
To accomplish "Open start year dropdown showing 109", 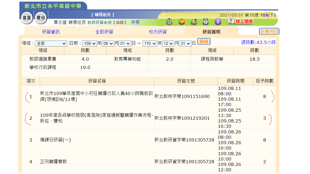I will tap(90, 44).
